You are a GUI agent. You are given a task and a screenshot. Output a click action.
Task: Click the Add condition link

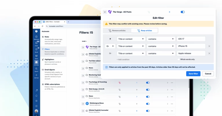click(x=123, y=59)
